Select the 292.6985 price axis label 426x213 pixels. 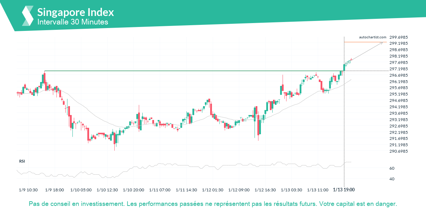[x=398, y=126]
